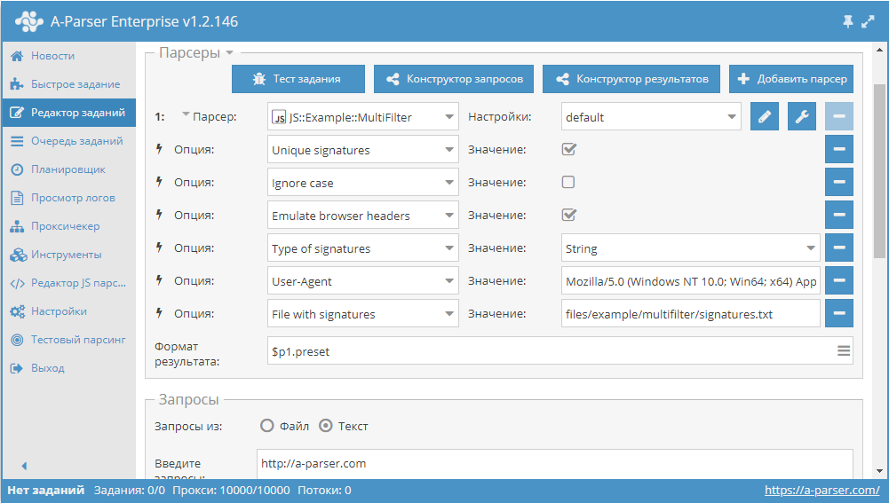This screenshot has height=503, width=889.
Task: Collapse parser 1 with the triangle next to Парсер
Action: tap(186, 114)
